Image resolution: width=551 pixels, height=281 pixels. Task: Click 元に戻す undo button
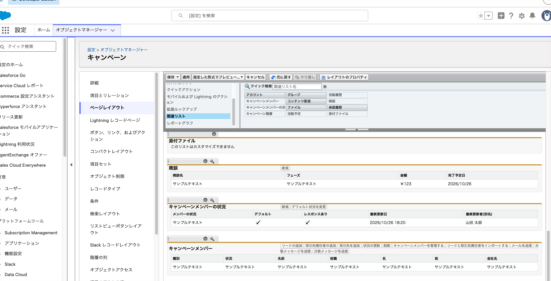pyautogui.click(x=281, y=77)
